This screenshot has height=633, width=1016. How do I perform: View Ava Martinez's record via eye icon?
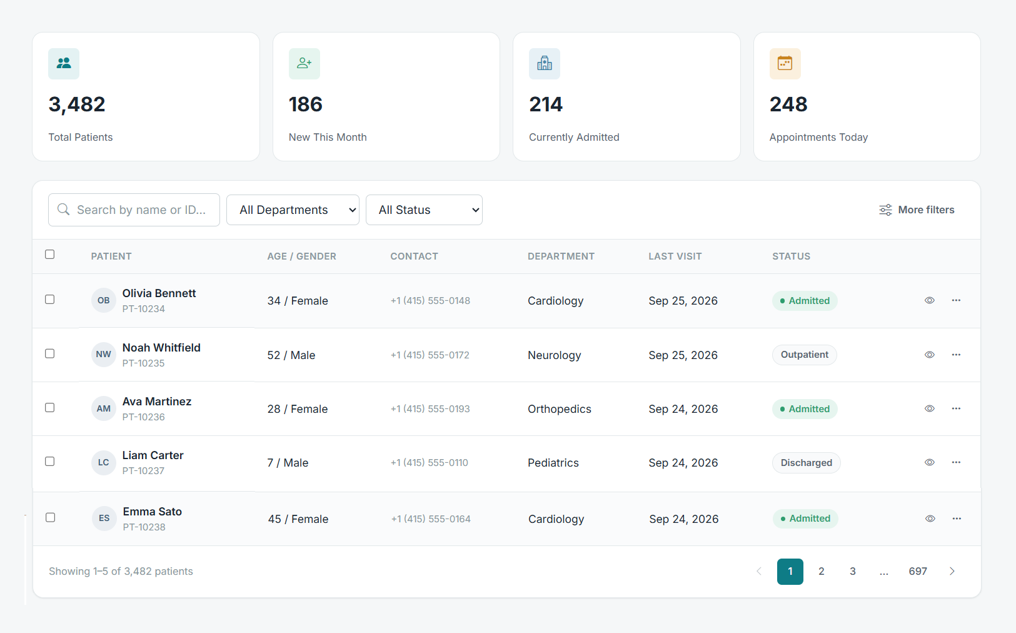pos(930,408)
